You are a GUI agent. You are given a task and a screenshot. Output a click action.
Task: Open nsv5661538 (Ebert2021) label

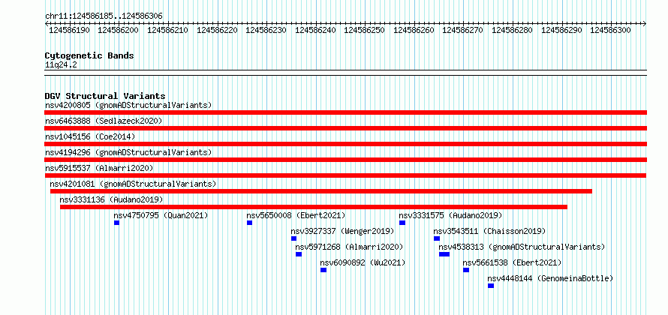coord(513,262)
